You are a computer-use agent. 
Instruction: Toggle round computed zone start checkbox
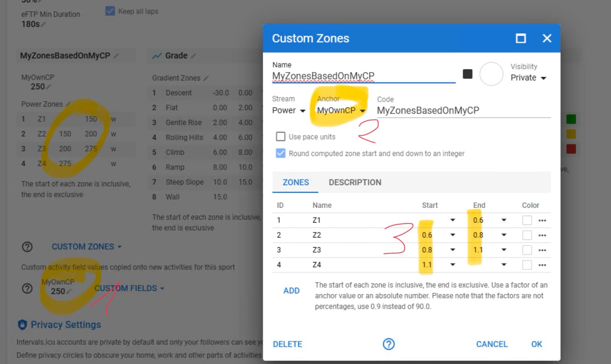coord(281,154)
